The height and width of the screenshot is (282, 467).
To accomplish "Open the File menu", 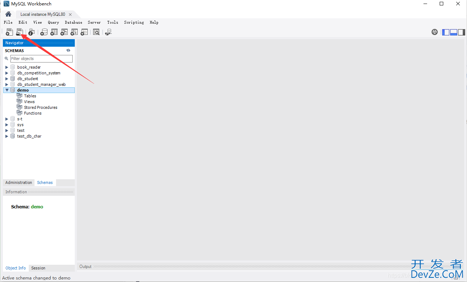I will pos(8,22).
